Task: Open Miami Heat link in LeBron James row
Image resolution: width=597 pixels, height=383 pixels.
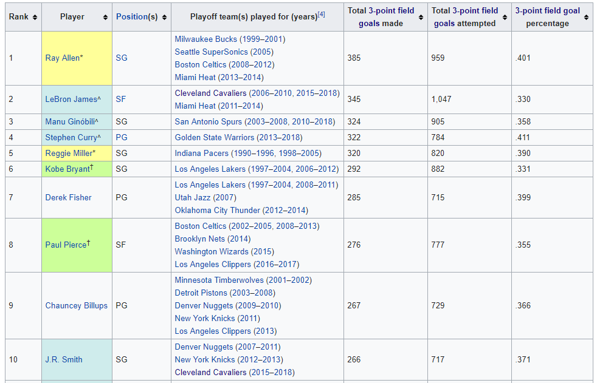Action: coord(195,106)
